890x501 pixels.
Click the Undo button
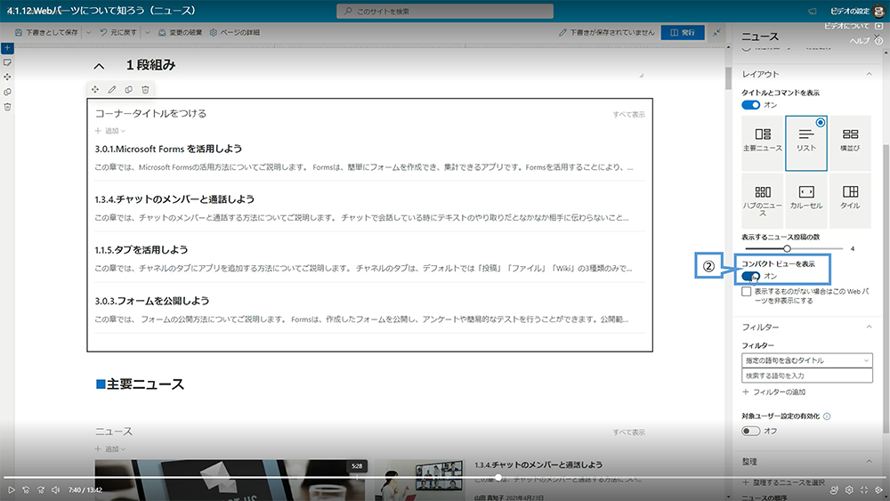tap(118, 32)
